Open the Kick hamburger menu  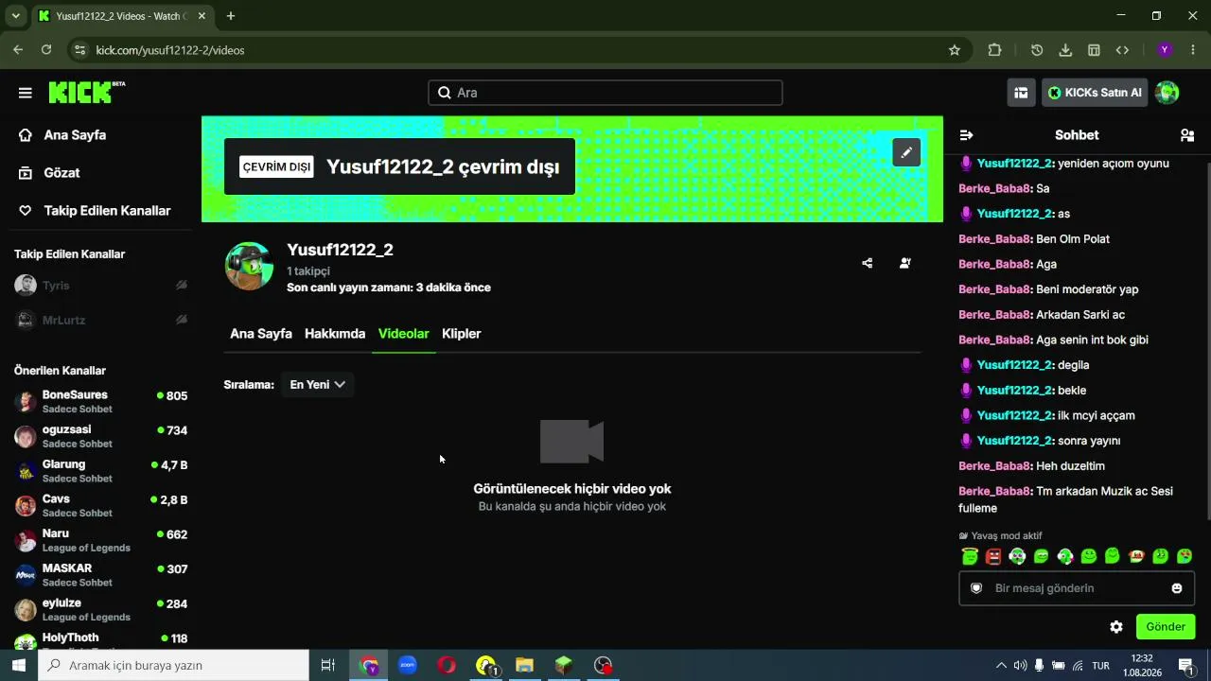tap(26, 93)
